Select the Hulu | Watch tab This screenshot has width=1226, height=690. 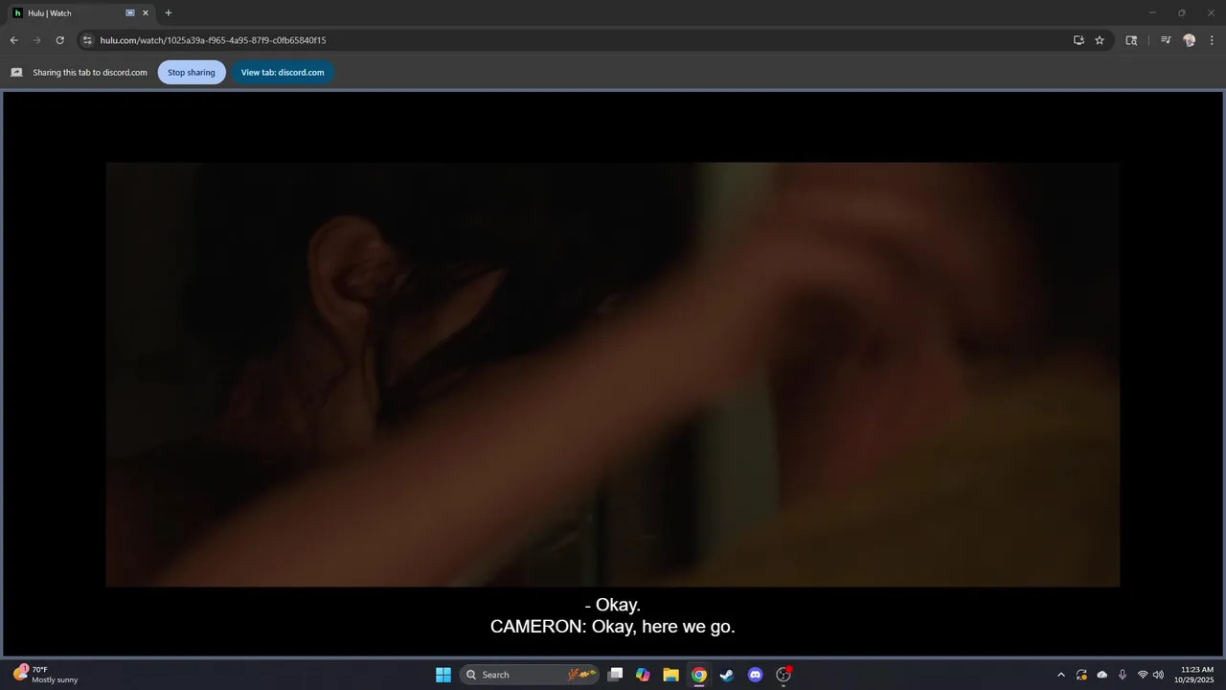(x=80, y=13)
